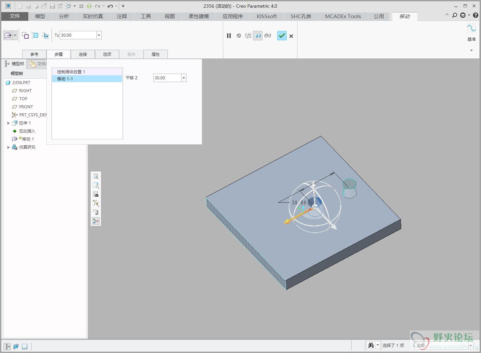Click the folder browser navigator tab
Image resolution: width=481 pixels, height=353 pixels.
pos(37,64)
